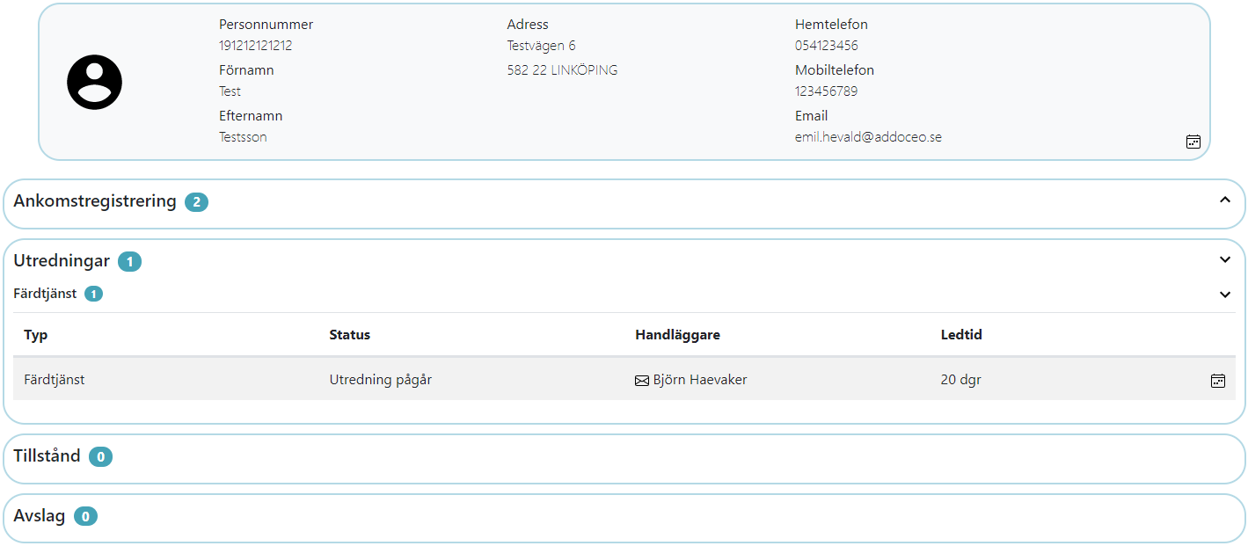Viewport: 1248px width, 546px height.
Task: Click the Avslag count badge 0
Action: pos(85,517)
